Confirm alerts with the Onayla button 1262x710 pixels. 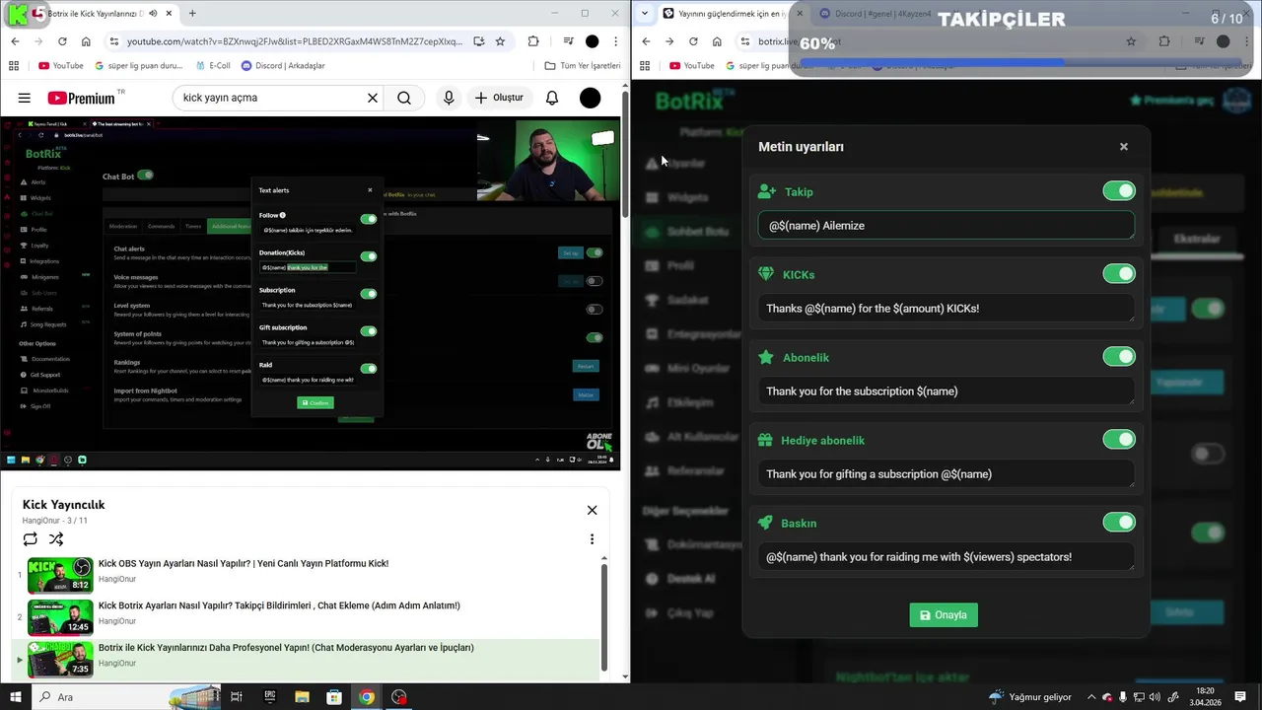pyautogui.click(x=944, y=615)
